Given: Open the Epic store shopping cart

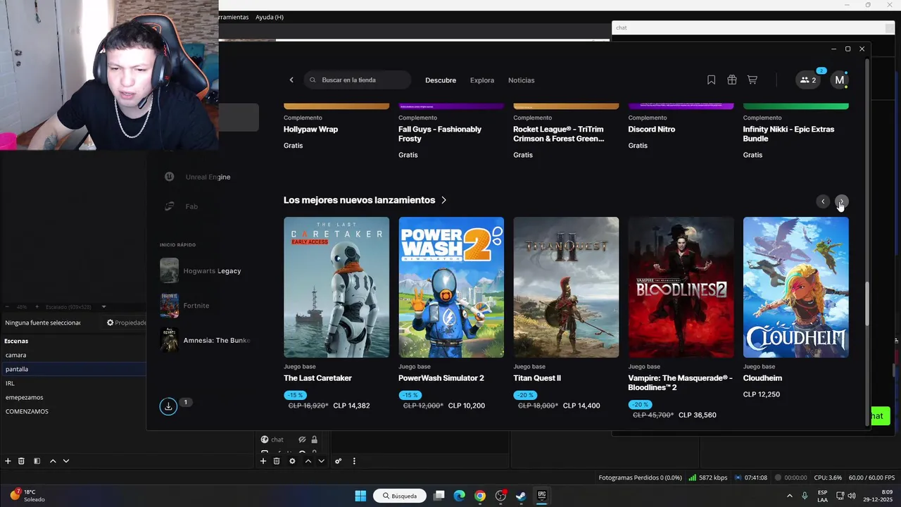Looking at the screenshot, I should click(x=752, y=80).
